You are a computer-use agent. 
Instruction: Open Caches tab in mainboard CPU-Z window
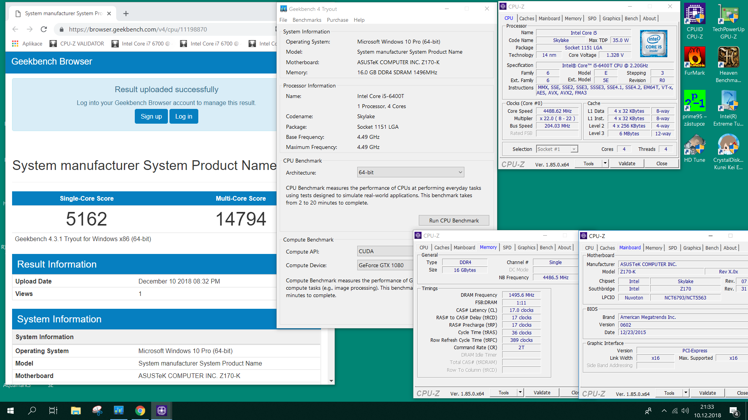coord(607,248)
